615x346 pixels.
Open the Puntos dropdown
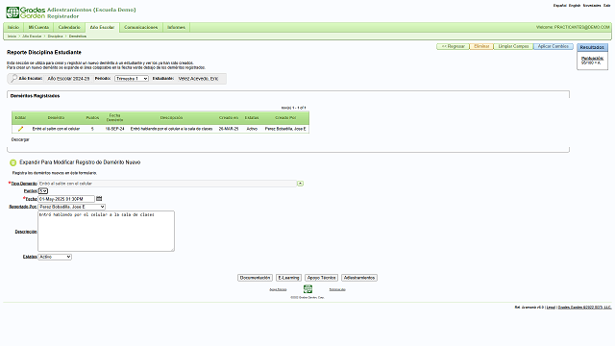point(42,191)
